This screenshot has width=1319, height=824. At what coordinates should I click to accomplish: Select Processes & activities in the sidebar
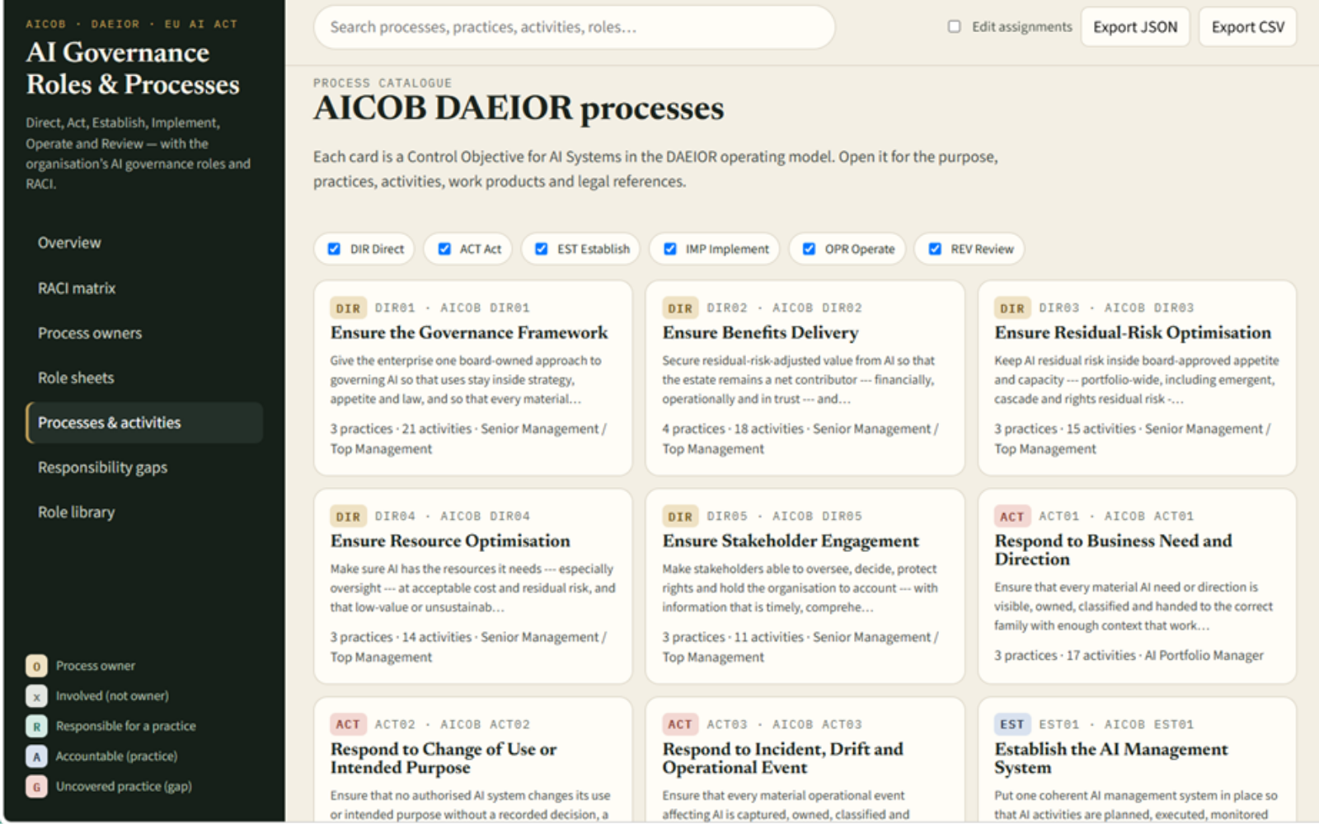tap(144, 423)
